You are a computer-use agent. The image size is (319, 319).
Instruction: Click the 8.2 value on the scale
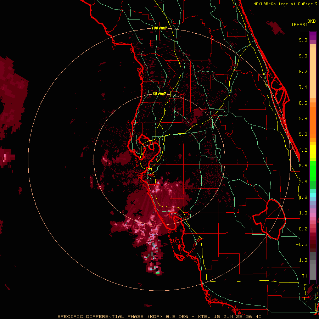tap(303, 72)
